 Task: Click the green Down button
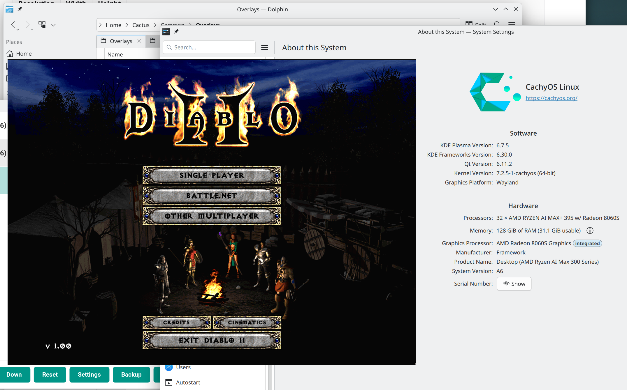(15, 375)
